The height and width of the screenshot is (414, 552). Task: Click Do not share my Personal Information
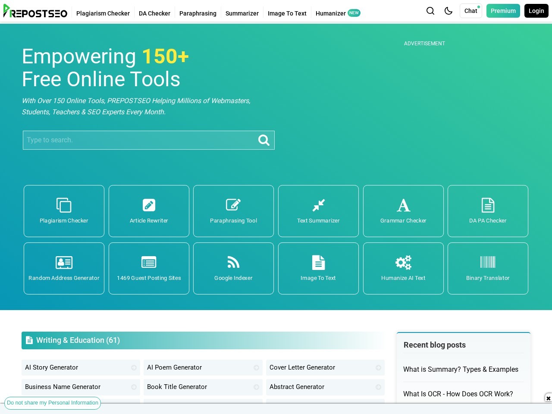pos(53,403)
